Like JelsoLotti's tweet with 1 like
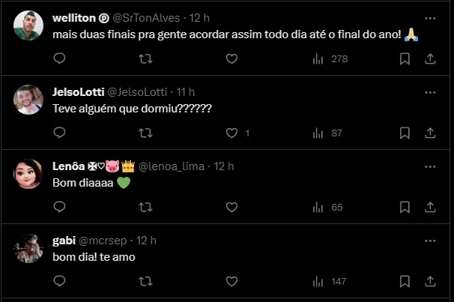The height and width of the screenshot is (302, 454). pyautogui.click(x=231, y=133)
